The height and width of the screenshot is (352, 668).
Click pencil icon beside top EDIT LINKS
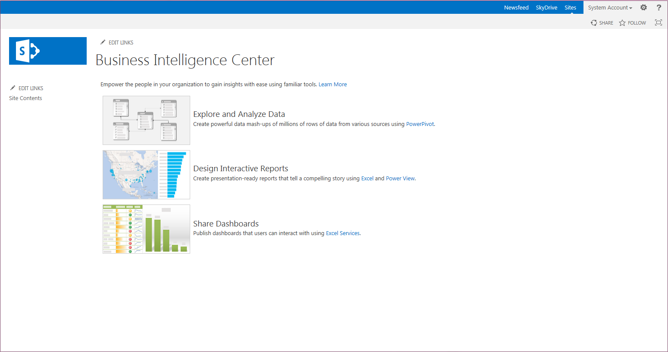(x=103, y=42)
